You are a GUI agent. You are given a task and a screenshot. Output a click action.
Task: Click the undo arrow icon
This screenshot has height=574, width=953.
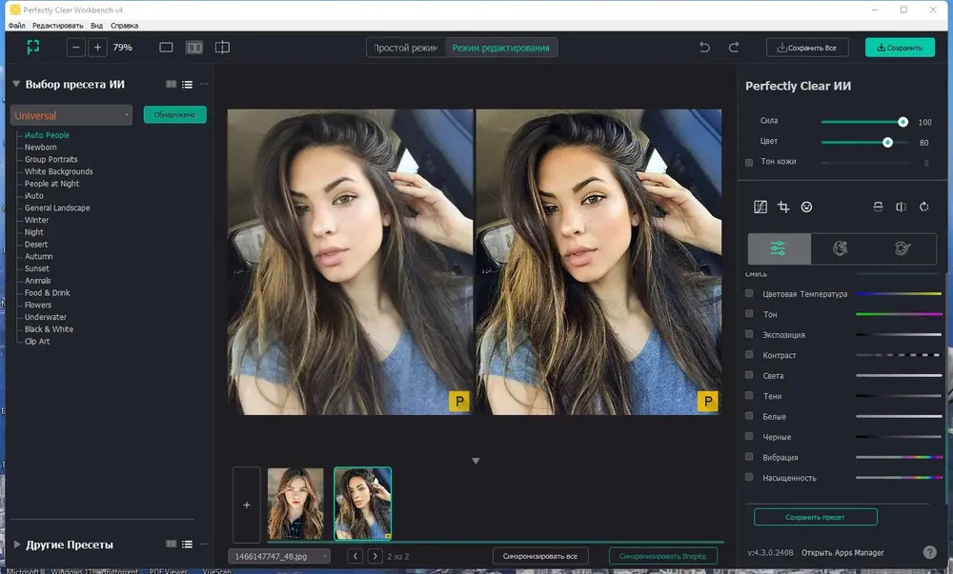[x=704, y=48]
